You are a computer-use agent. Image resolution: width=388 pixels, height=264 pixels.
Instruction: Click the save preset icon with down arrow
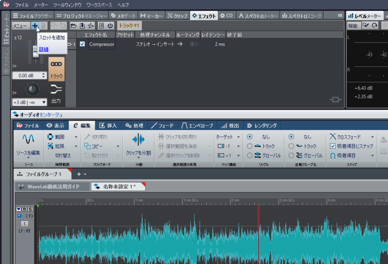coord(82,26)
